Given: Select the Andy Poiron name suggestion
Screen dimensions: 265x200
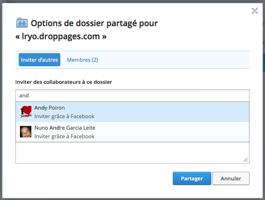Looking at the screenshot, I should pos(50,108).
